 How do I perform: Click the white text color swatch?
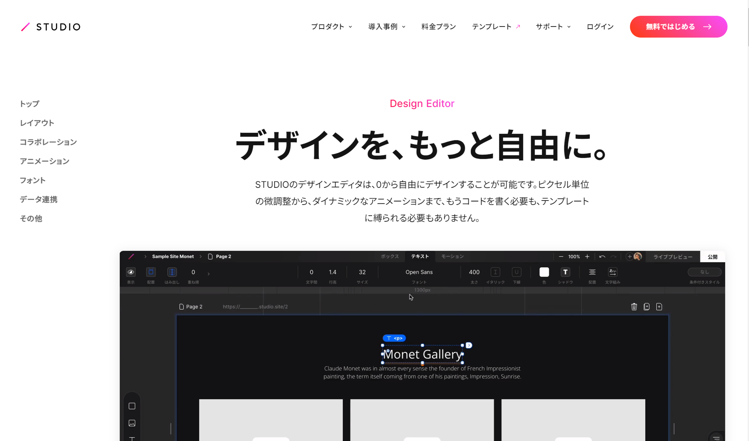[544, 272]
